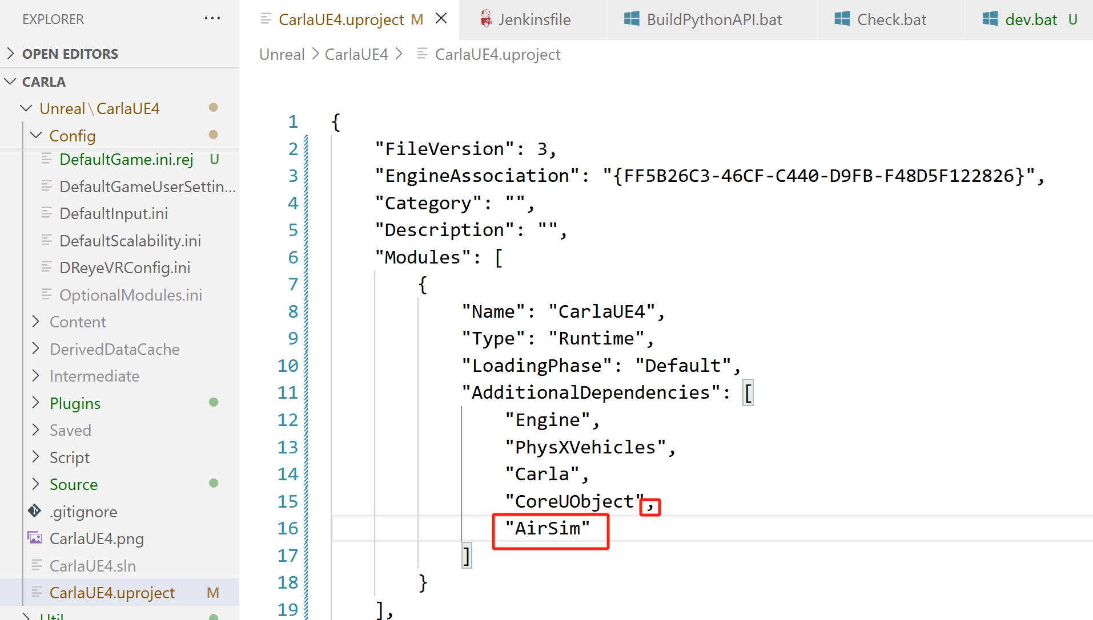
Task: Click the Jenkinsfile butler icon on tab
Action: point(485,19)
